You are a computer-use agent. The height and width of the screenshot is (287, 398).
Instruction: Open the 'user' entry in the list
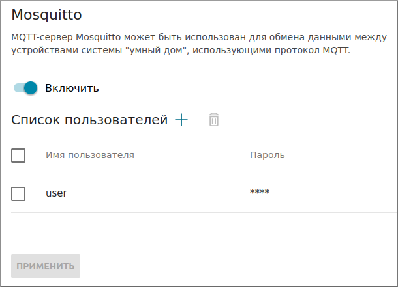[56, 193]
